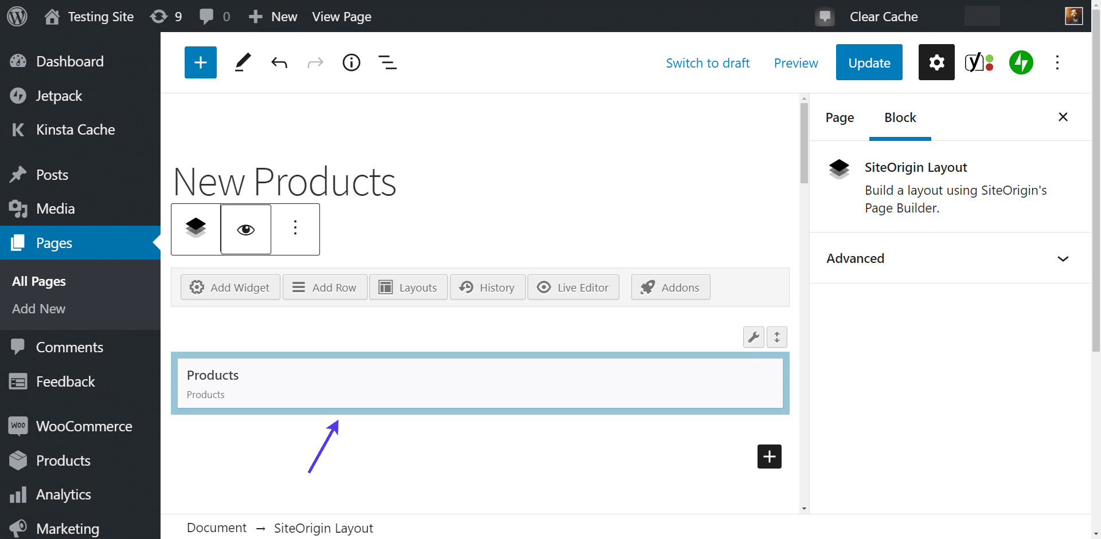Click the Switch to draft link
Screen dimensions: 1101x539
click(708, 63)
